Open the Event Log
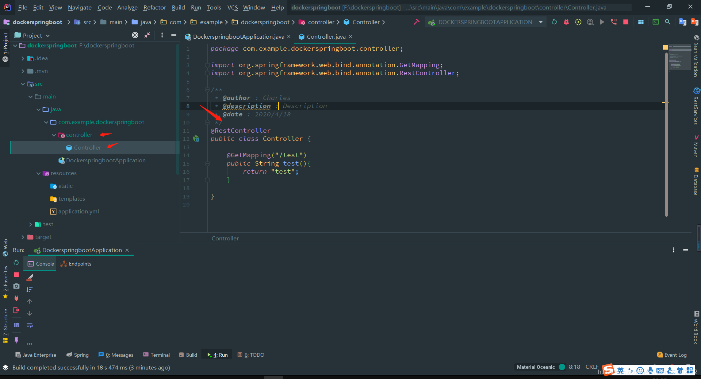This screenshot has height=379, width=701. (x=672, y=355)
